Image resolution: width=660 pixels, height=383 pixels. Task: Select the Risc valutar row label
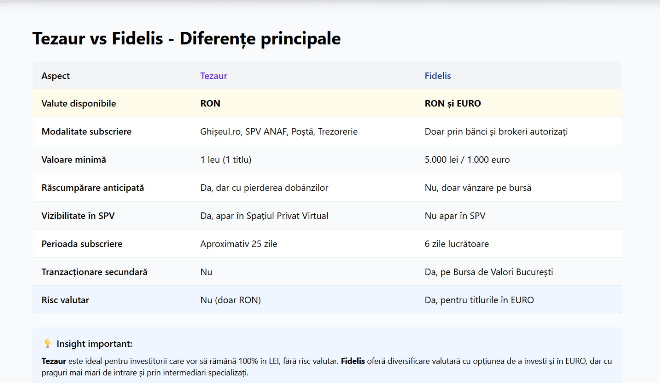(x=65, y=300)
